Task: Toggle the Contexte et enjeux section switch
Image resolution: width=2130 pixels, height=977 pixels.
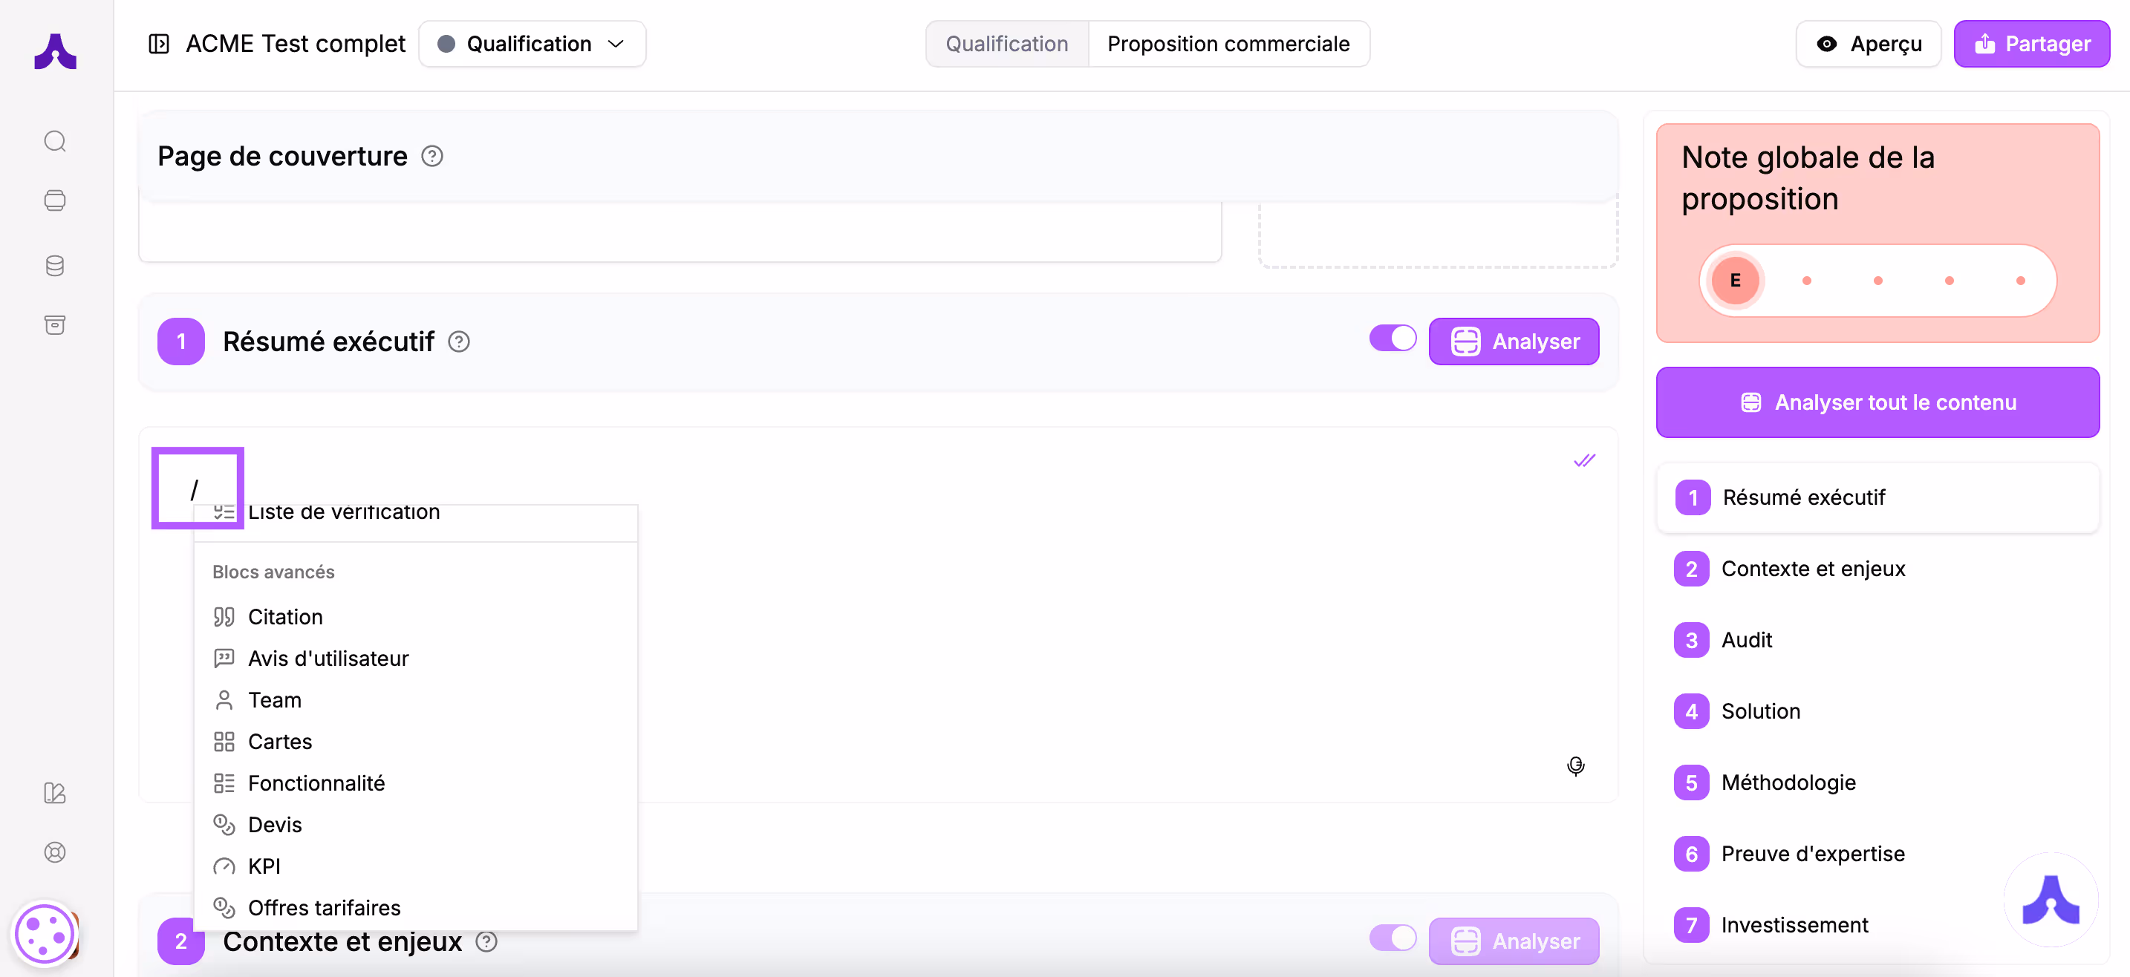Action: 1393,938
